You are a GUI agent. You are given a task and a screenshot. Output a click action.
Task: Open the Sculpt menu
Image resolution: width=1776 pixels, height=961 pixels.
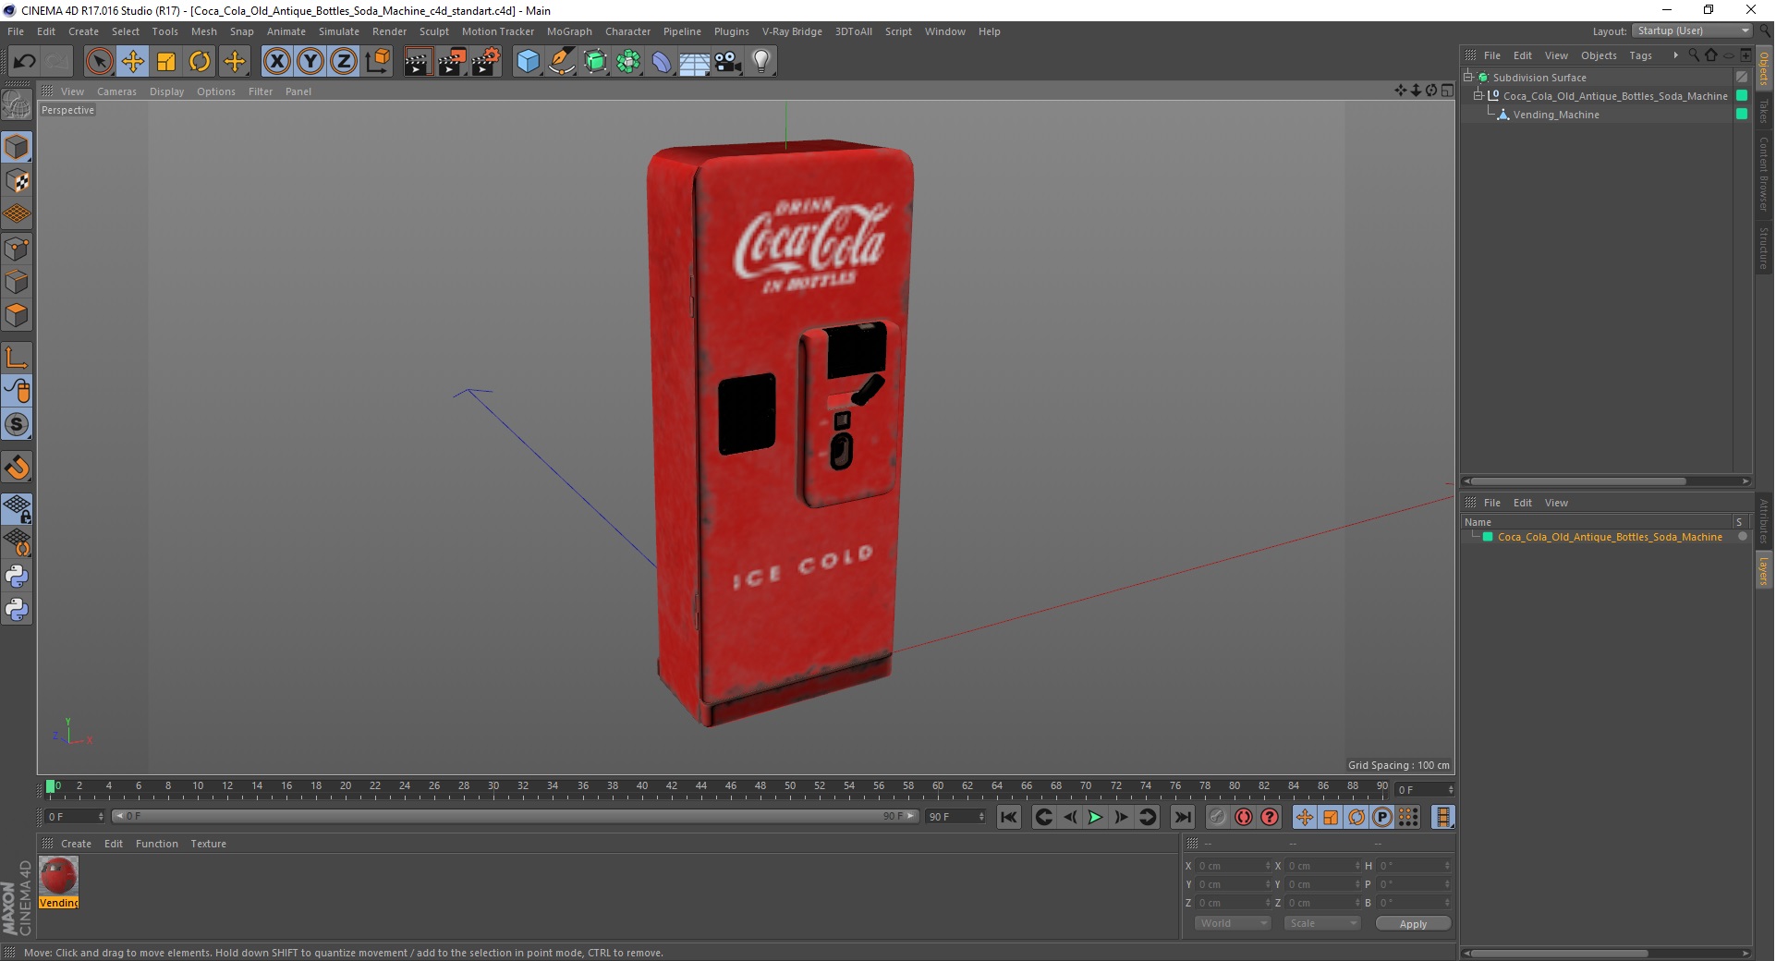pyautogui.click(x=433, y=31)
